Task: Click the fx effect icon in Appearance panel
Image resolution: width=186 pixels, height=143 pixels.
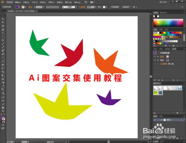Action: point(163,80)
